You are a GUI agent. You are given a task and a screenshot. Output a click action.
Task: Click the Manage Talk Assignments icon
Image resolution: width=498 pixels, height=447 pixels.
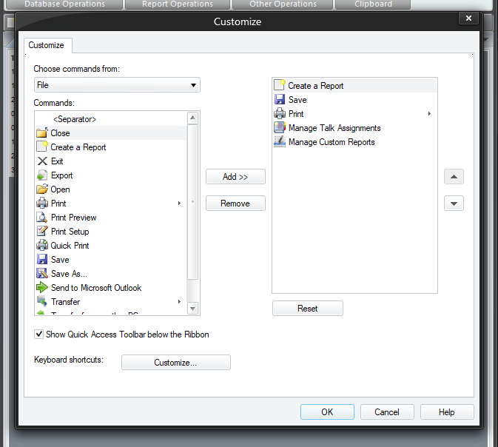pyautogui.click(x=280, y=127)
